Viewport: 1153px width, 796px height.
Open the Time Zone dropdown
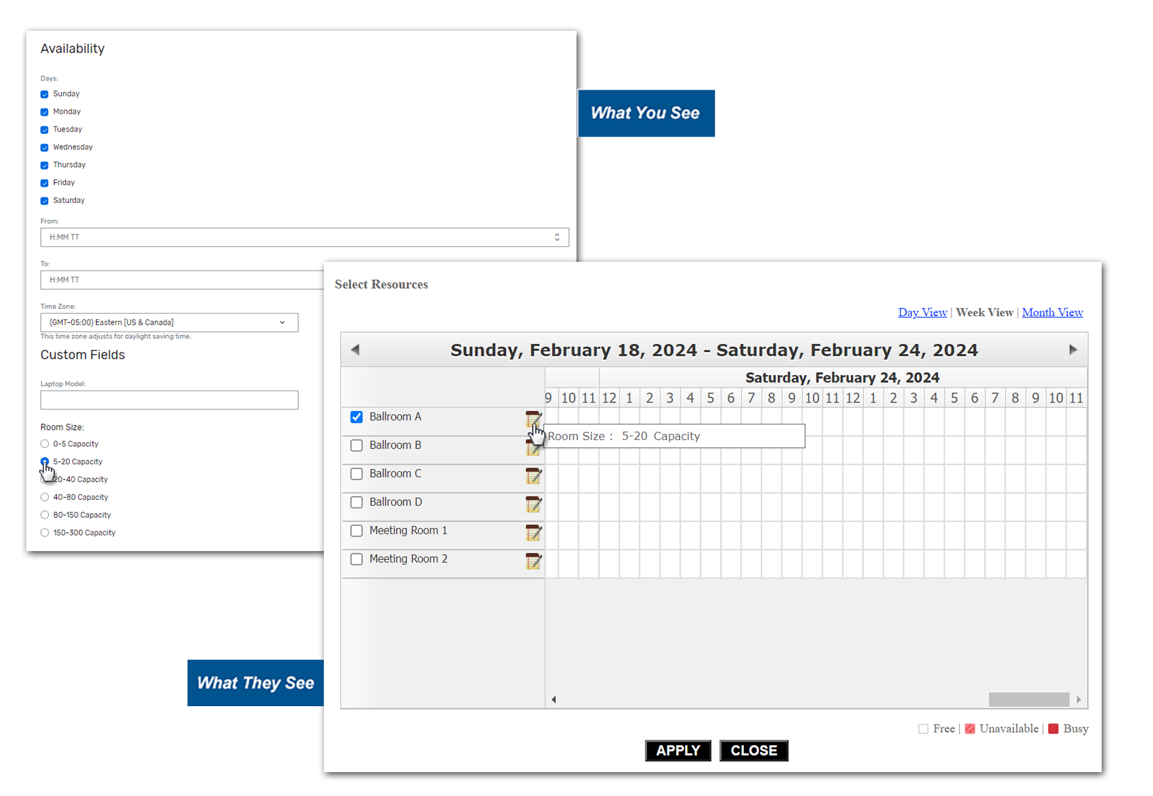pos(169,322)
